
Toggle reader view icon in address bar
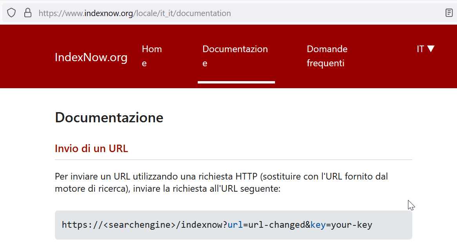449,13
